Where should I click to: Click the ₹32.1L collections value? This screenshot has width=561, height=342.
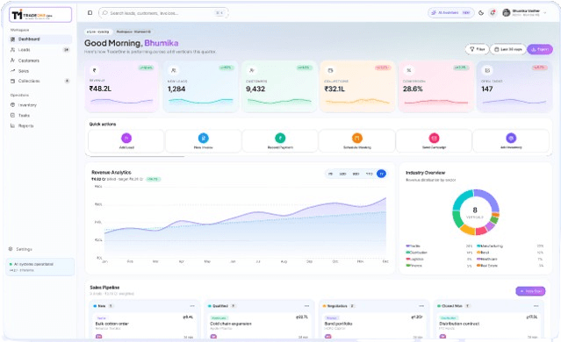pos(334,89)
